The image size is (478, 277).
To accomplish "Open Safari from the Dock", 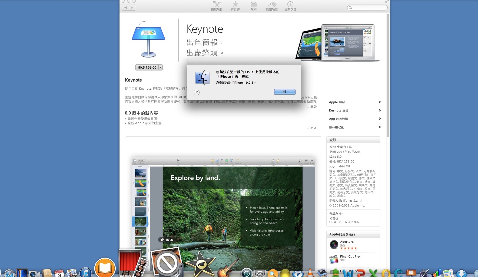I will (9, 273).
